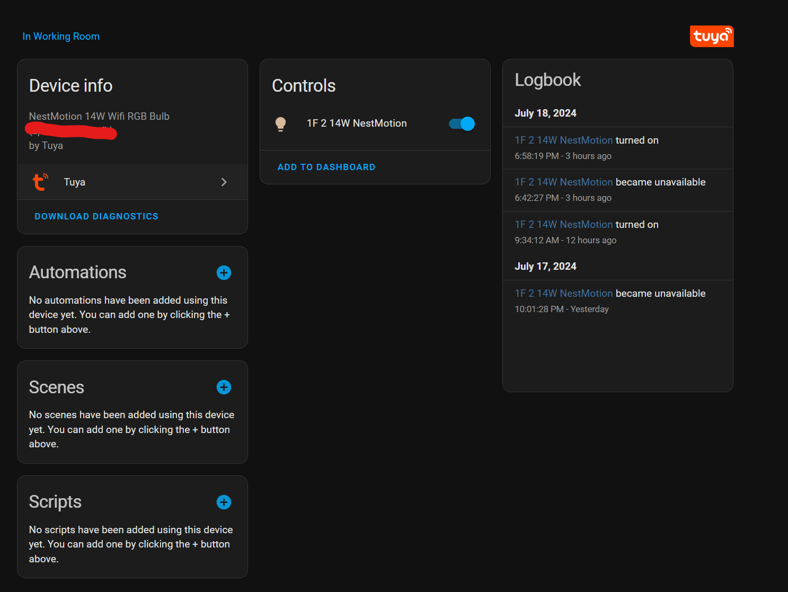This screenshot has height=592, width=788.
Task: Add a new script via the plus icon
Action: click(x=223, y=502)
